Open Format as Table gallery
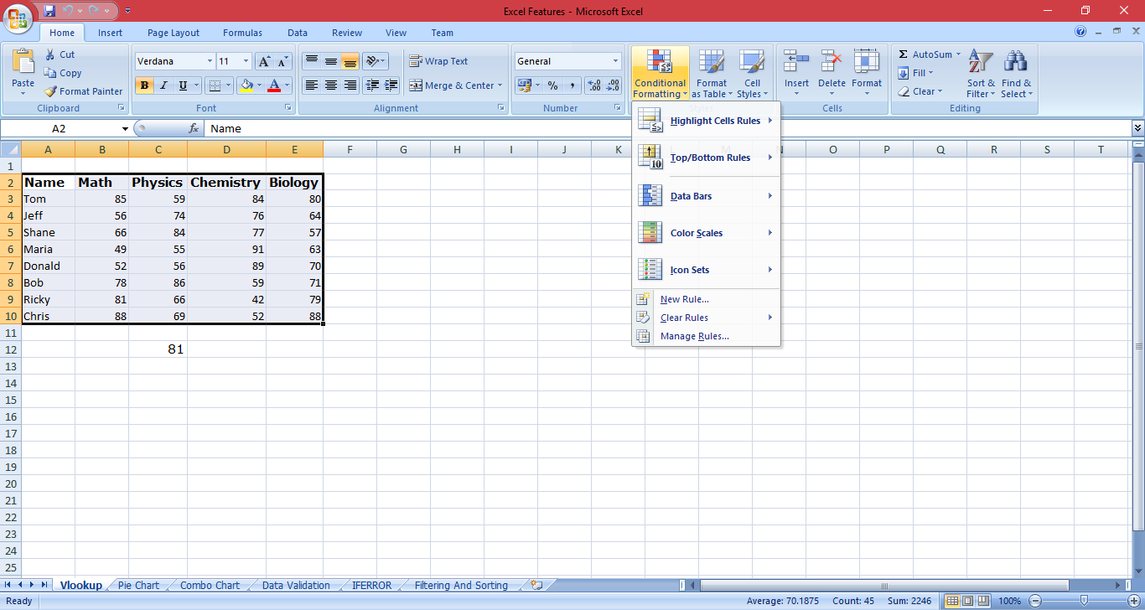The width and height of the screenshot is (1145, 610). tap(712, 73)
